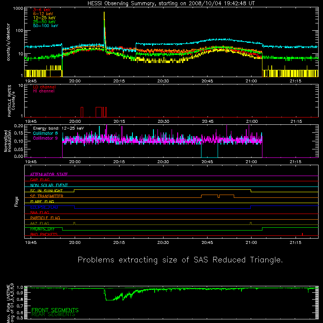
Task: Select the "ATTENUATOR STATE" flag label
Action: pyautogui.click(x=49, y=174)
